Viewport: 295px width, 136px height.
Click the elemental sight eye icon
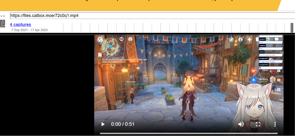[x=121, y=39]
